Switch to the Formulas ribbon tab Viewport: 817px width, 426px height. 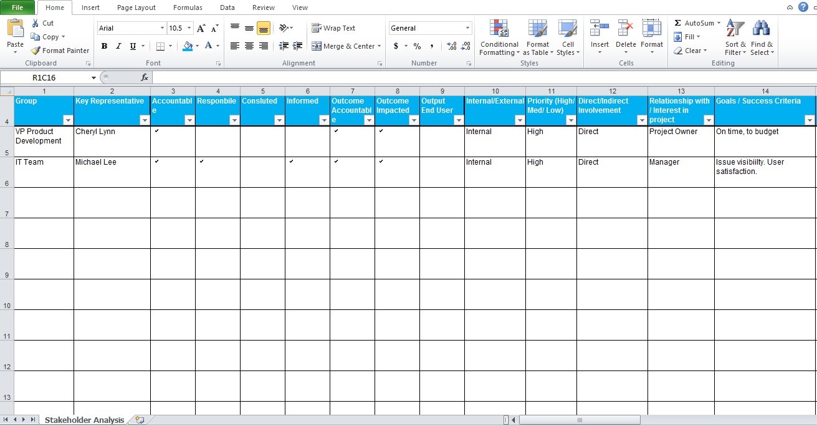188,7
